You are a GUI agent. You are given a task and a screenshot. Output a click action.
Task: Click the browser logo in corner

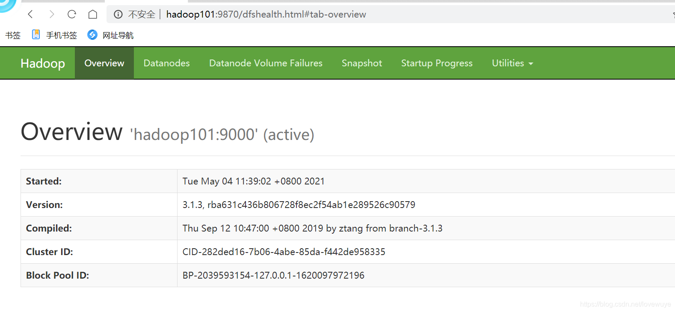(7, 5)
